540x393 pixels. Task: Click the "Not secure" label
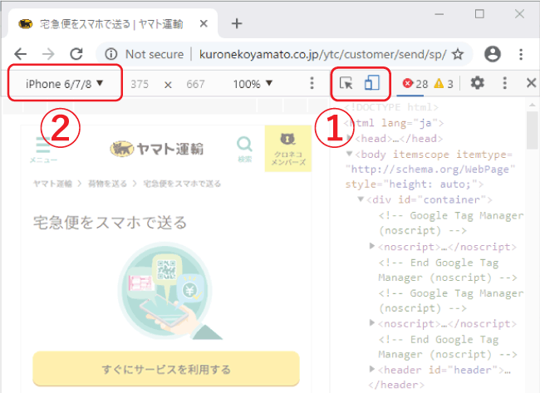point(155,54)
